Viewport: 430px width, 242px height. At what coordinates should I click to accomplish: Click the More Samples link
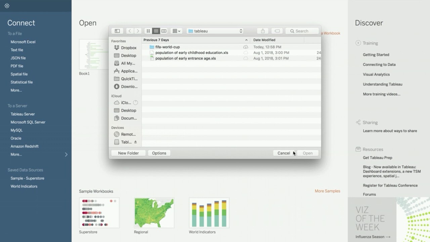tap(328, 191)
